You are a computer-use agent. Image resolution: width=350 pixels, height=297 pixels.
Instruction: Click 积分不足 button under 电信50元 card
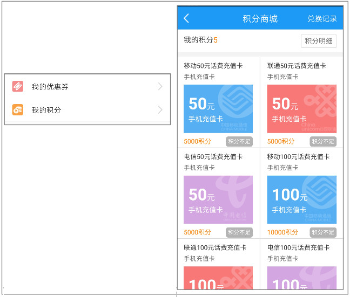pyautogui.click(x=239, y=232)
